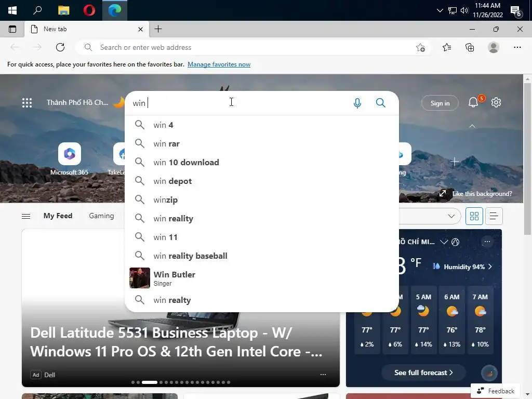Open Microsoft 365 quick link
This screenshot has height=399, width=532.
click(69, 159)
